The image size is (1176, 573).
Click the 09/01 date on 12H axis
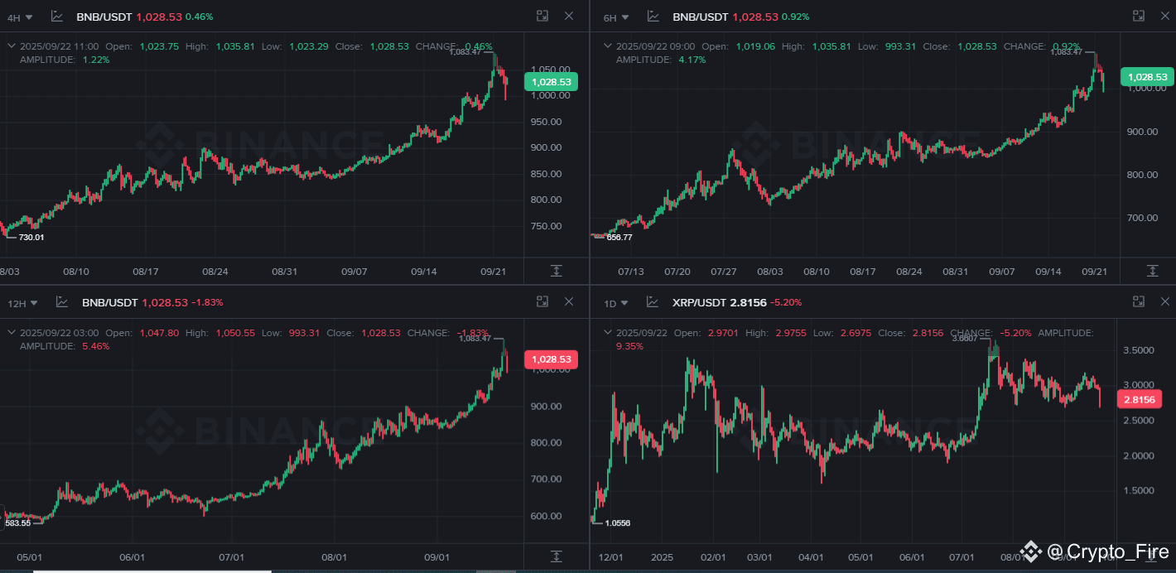[x=436, y=557]
